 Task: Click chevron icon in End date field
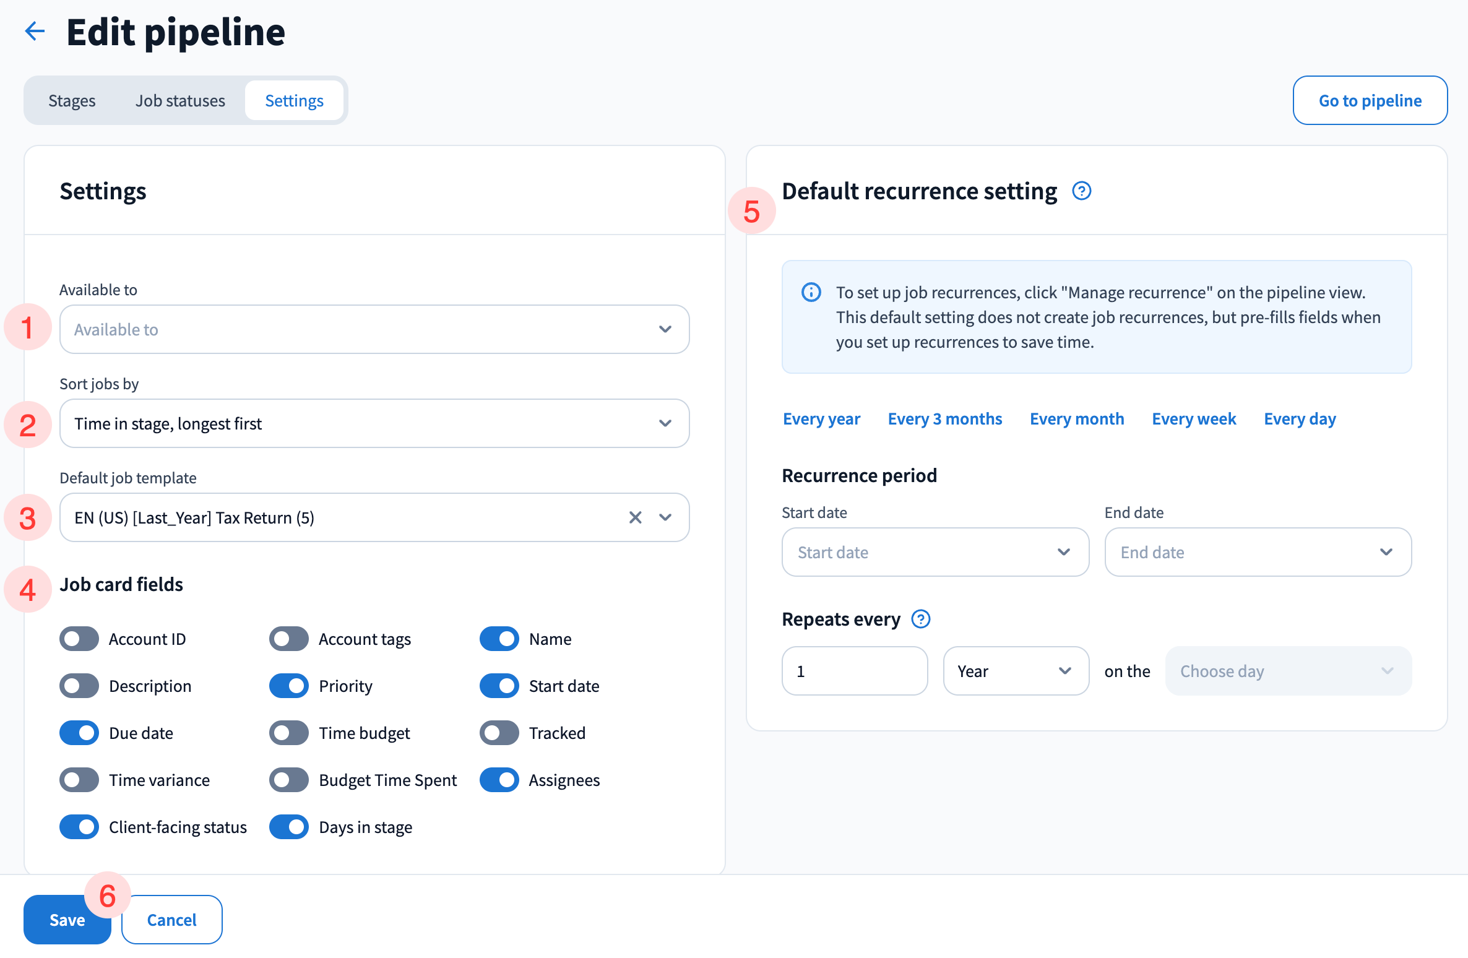(1386, 552)
